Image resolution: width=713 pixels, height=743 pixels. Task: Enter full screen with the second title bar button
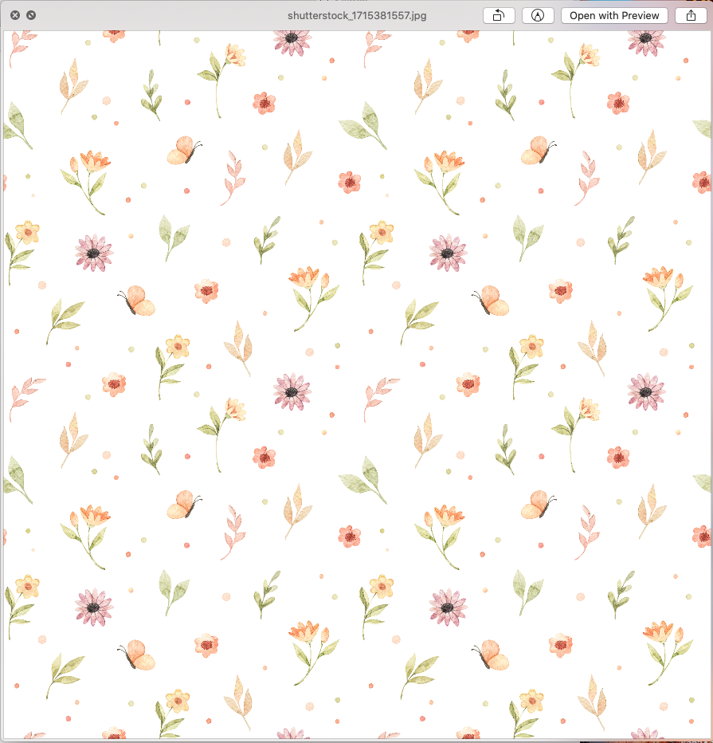[x=31, y=15]
